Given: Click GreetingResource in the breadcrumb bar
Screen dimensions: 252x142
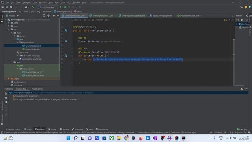Looking at the screenshot, I should [x=63, y=11].
